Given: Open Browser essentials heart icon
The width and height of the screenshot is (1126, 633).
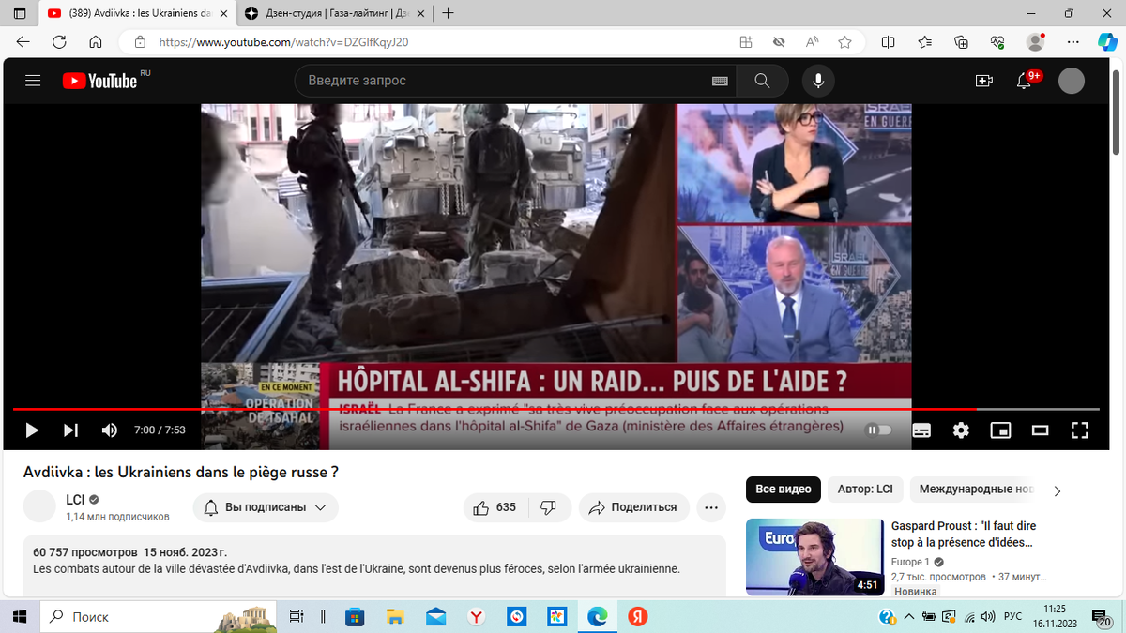Looking at the screenshot, I should (x=997, y=42).
